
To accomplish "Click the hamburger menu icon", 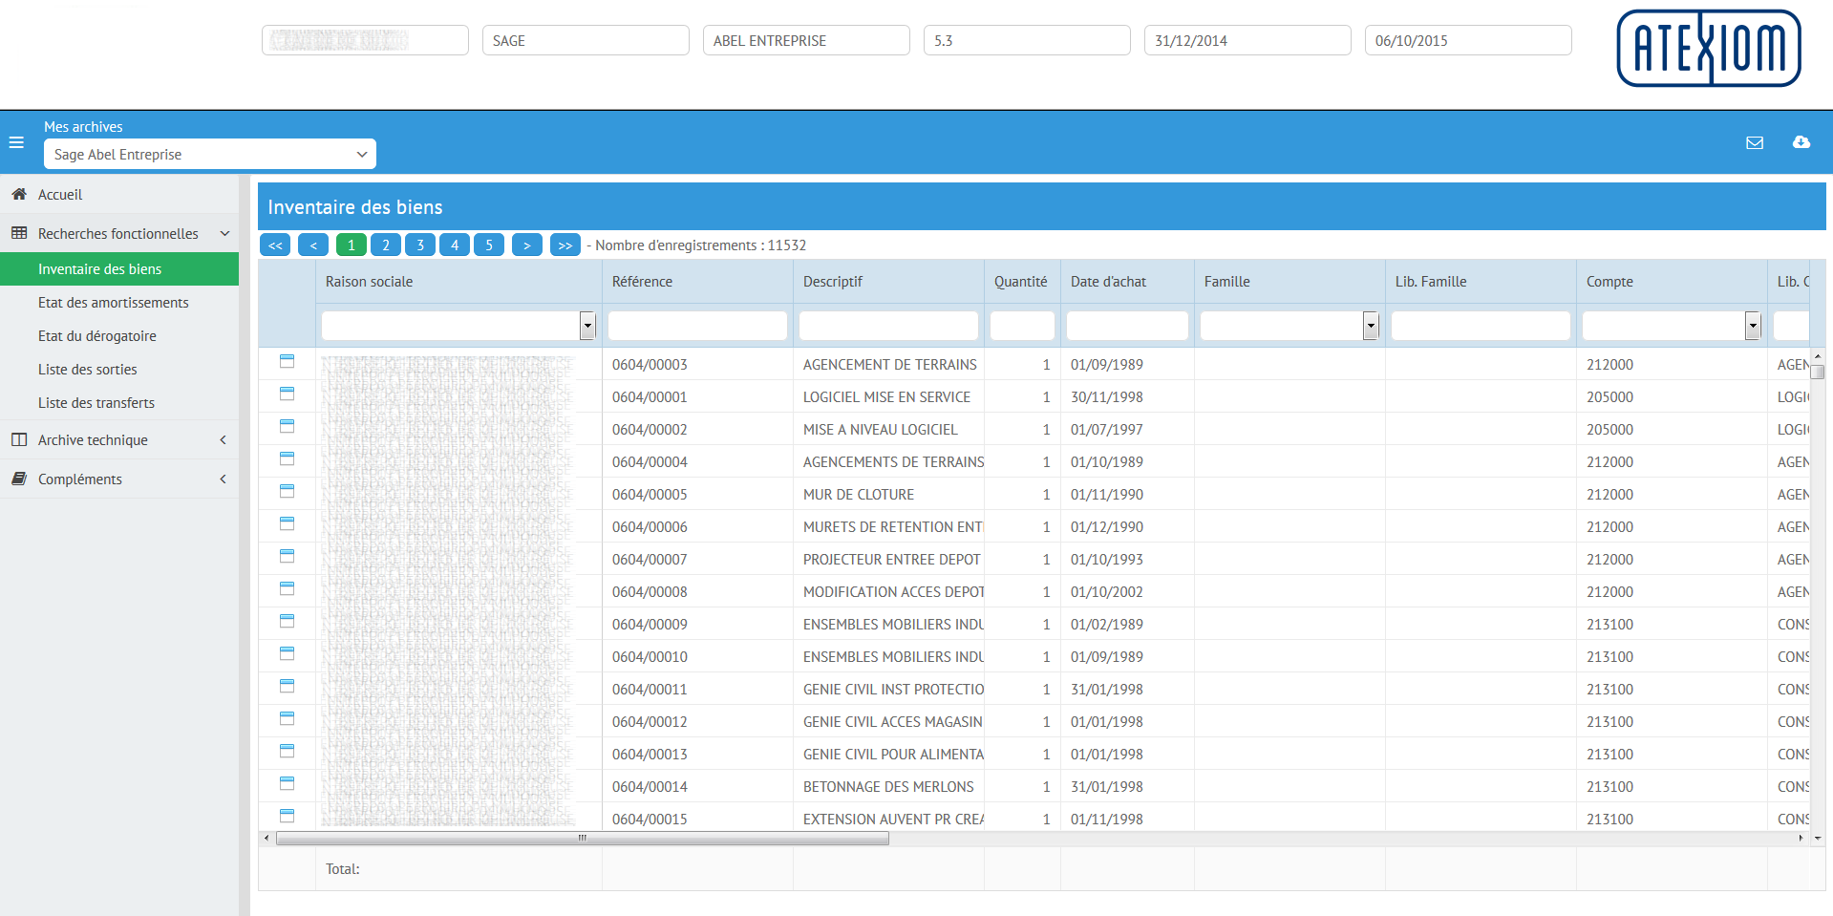I will coord(16,142).
